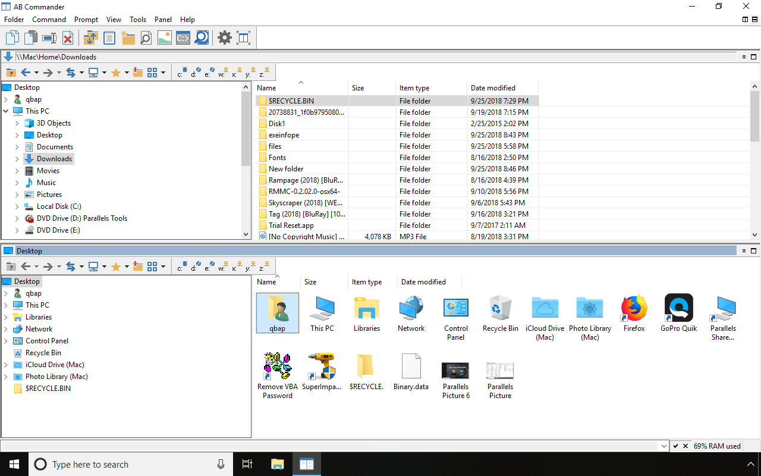Open the command prompt toolbar icon
Image resolution: width=761 pixels, height=476 pixels.
181,37
